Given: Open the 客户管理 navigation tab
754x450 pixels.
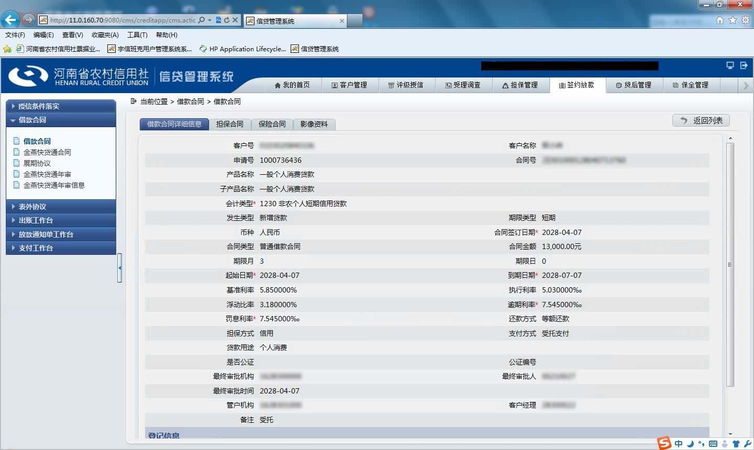Looking at the screenshot, I should (350, 85).
